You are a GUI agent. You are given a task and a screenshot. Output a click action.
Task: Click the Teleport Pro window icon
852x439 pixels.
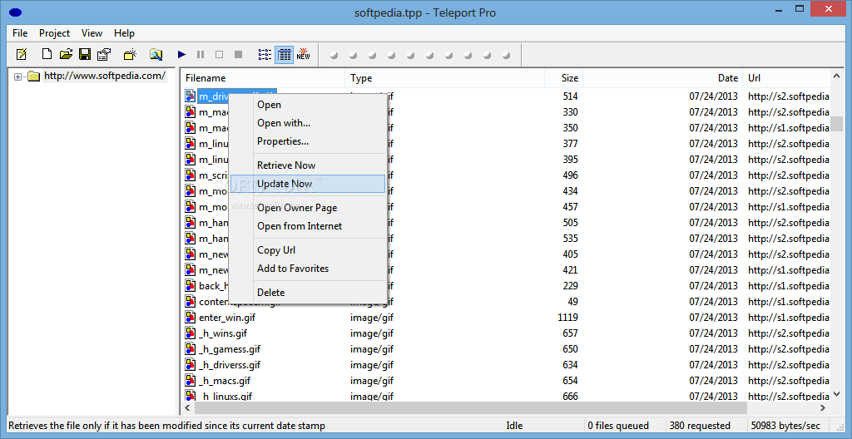click(15, 12)
